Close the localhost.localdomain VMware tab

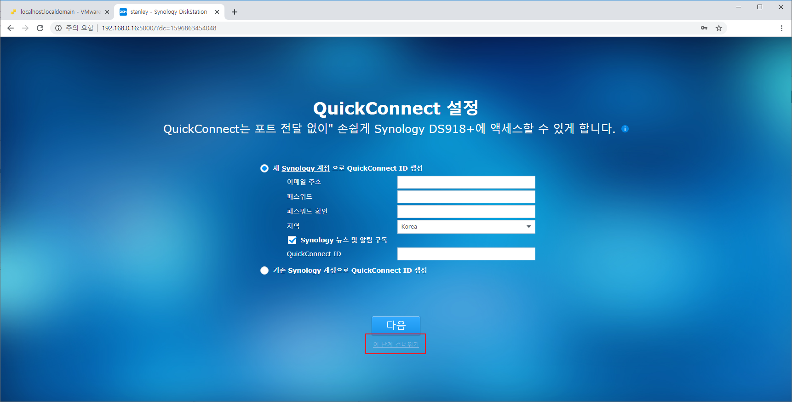107,12
